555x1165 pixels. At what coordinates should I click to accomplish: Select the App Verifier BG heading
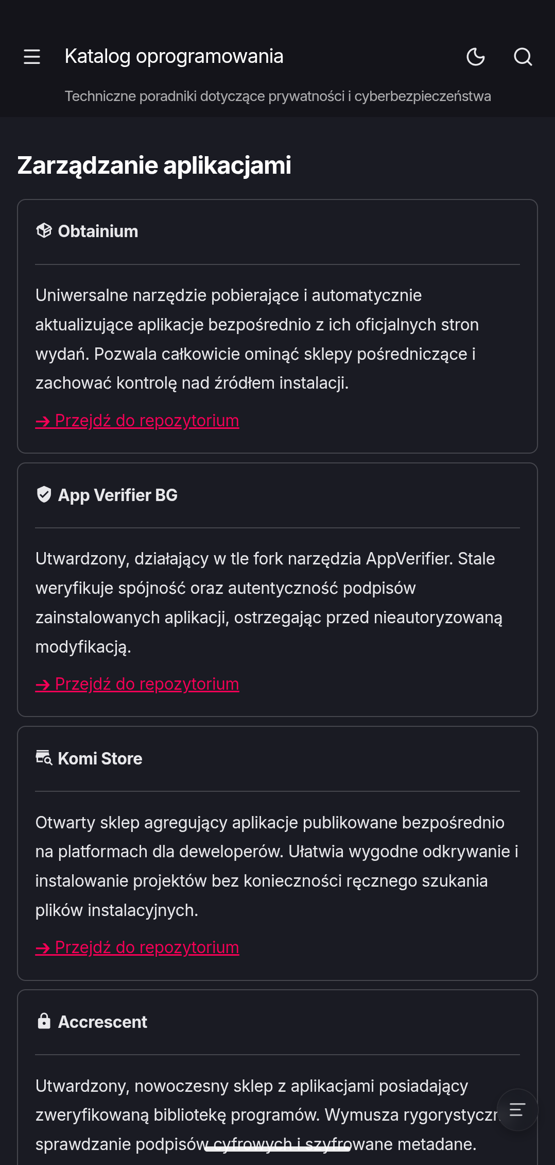(117, 495)
